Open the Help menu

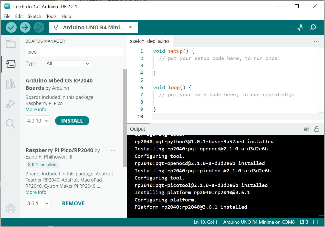(x=66, y=16)
